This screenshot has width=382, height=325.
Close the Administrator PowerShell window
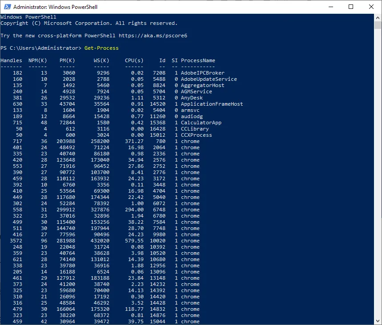(371, 7)
